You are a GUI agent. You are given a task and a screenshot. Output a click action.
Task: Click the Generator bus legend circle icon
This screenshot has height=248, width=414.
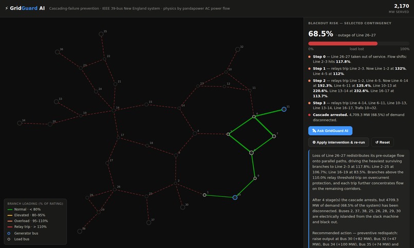click(x=9, y=233)
